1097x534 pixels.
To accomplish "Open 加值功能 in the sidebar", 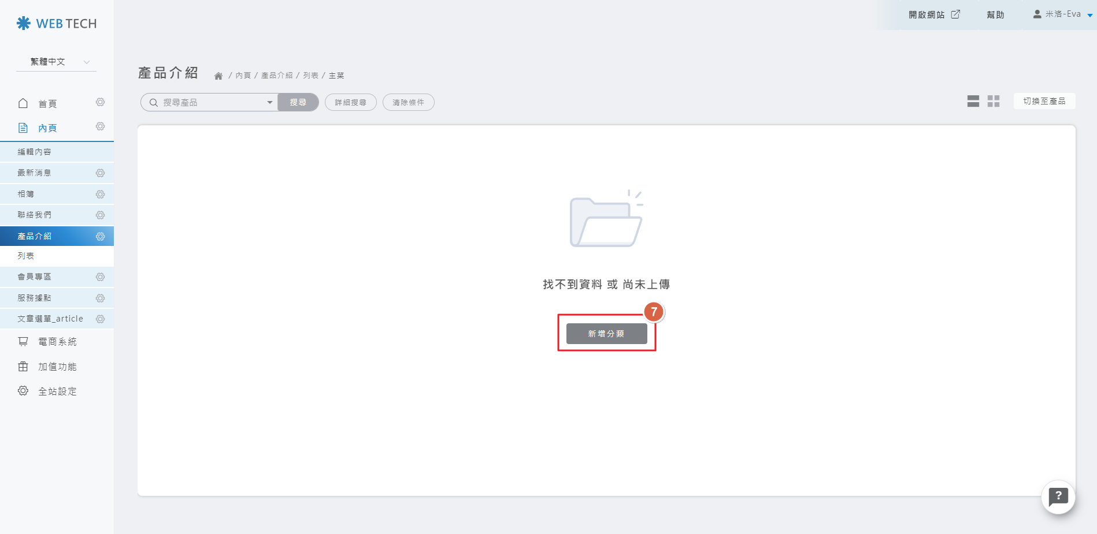I will tap(57, 367).
